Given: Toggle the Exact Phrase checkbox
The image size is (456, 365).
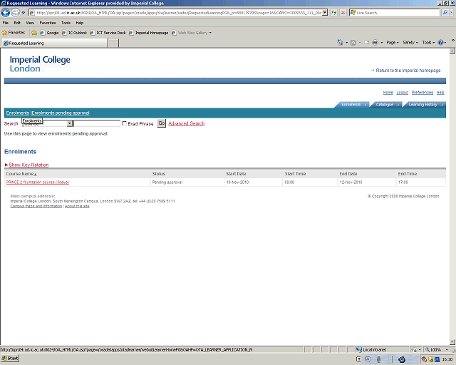Looking at the screenshot, I should tap(125, 123).
